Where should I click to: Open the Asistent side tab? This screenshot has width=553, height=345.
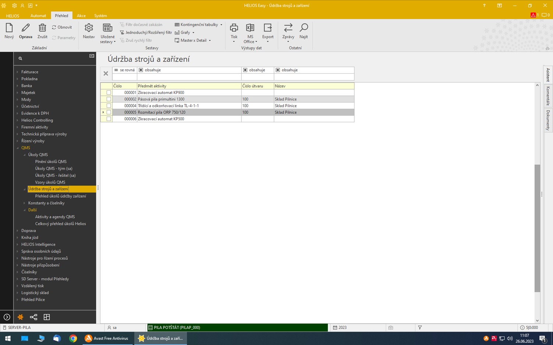(548, 75)
